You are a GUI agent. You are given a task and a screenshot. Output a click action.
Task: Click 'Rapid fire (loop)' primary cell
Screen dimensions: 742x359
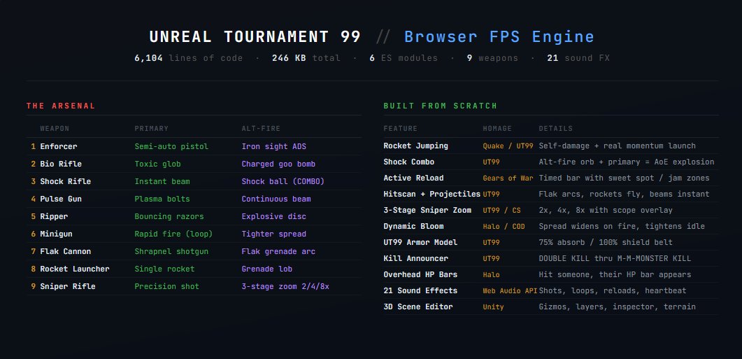173,234
